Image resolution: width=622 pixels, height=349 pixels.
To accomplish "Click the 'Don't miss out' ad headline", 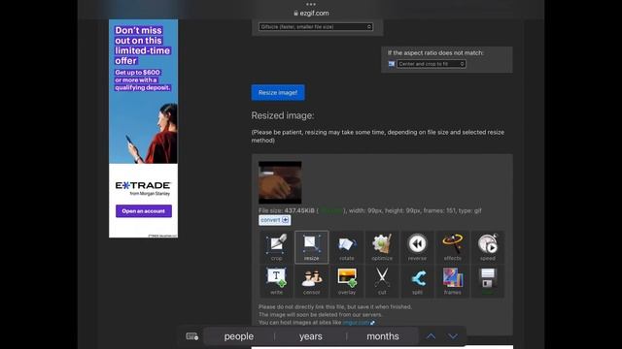I will tap(143, 46).
